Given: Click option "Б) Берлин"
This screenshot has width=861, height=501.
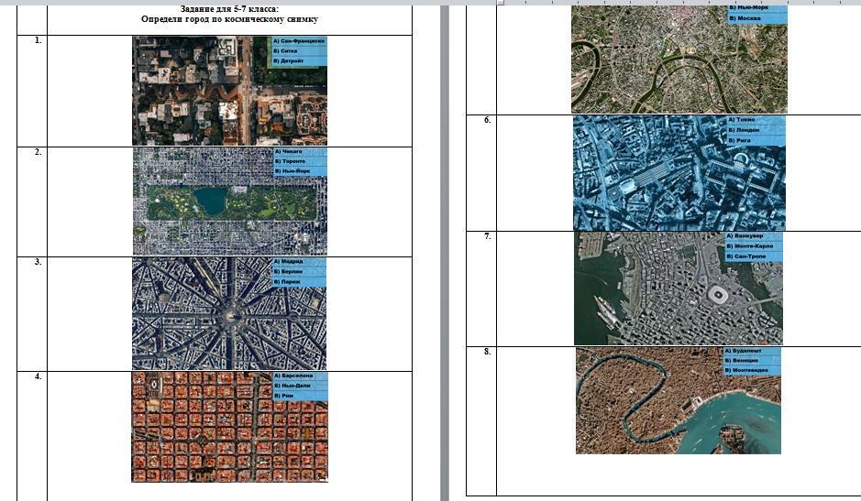Looking at the screenshot, I should (x=288, y=272).
